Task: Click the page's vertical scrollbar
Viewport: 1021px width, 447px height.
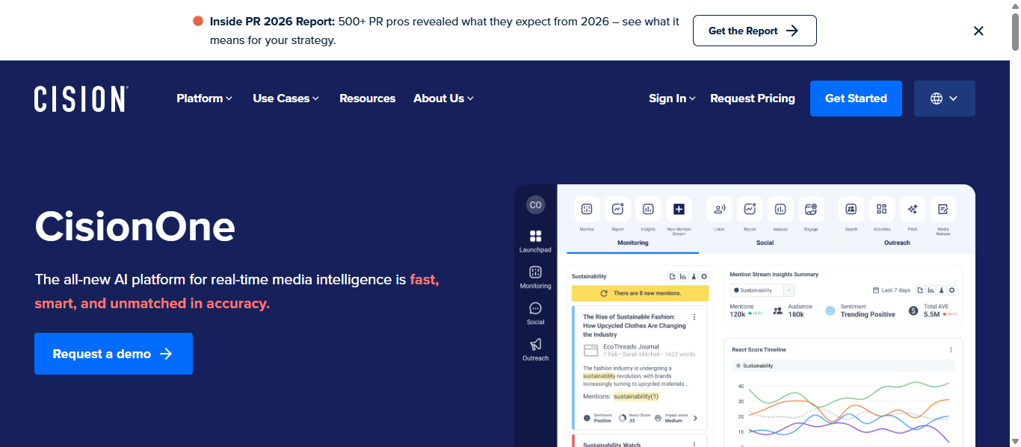Action: (1014, 224)
